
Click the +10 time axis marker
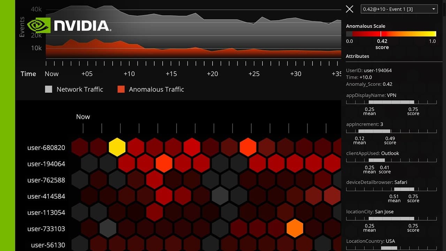point(129,74)
